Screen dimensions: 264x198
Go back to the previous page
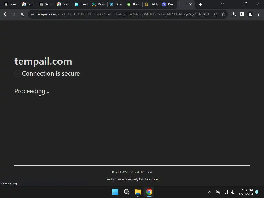[6, 14]
